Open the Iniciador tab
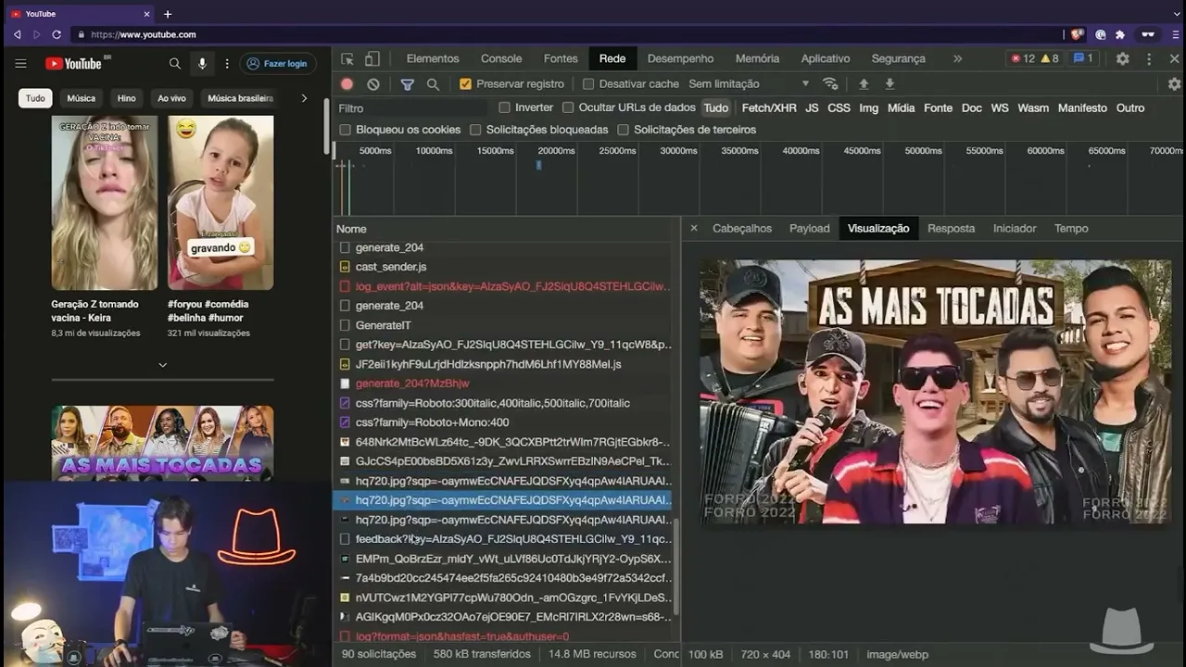The image size is (1186, 667). pos(1015,228)
